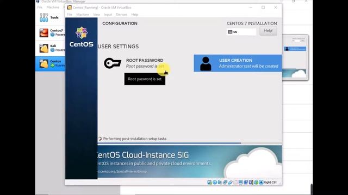Click the keyboard capture indicator icon
The width and height of the screenshot is (348, 195).
tap(261, 182)
